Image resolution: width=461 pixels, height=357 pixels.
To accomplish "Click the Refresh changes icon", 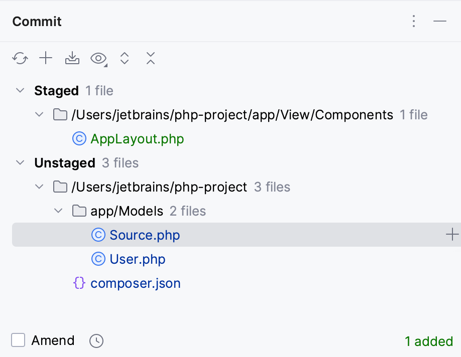I will click(20, 58).
